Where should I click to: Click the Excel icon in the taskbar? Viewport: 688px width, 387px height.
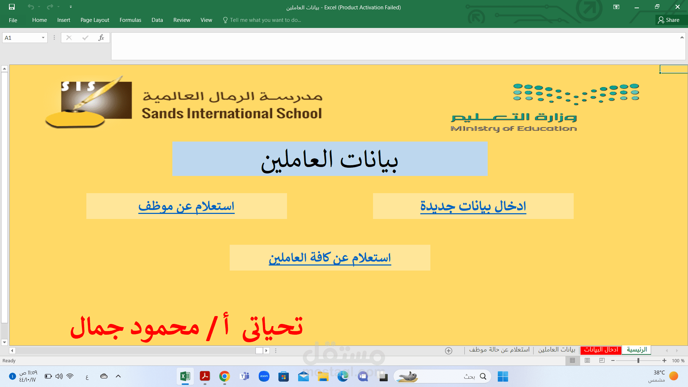[x=185, y=376]
